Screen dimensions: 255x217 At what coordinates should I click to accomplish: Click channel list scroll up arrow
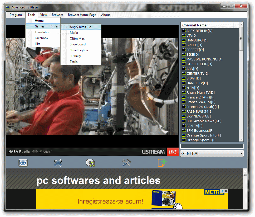coord(241,24)
